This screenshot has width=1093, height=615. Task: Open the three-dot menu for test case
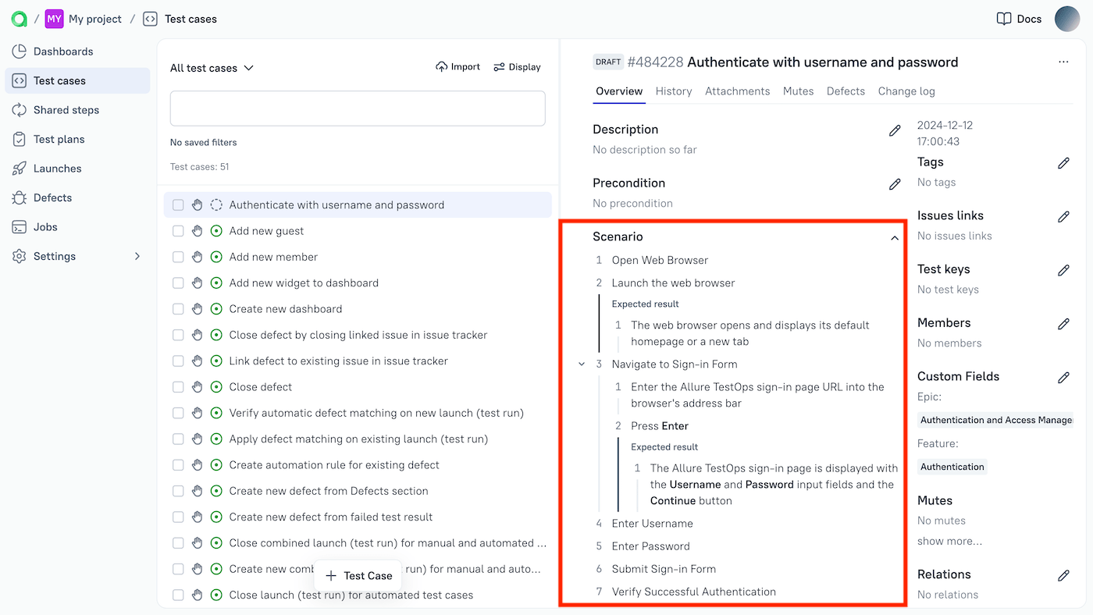[1063, 62]
